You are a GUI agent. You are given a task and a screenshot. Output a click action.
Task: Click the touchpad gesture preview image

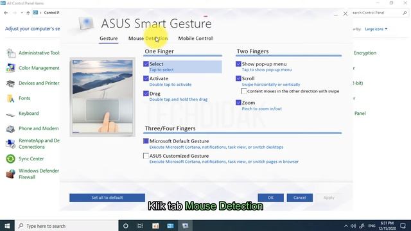pos(103,97)
